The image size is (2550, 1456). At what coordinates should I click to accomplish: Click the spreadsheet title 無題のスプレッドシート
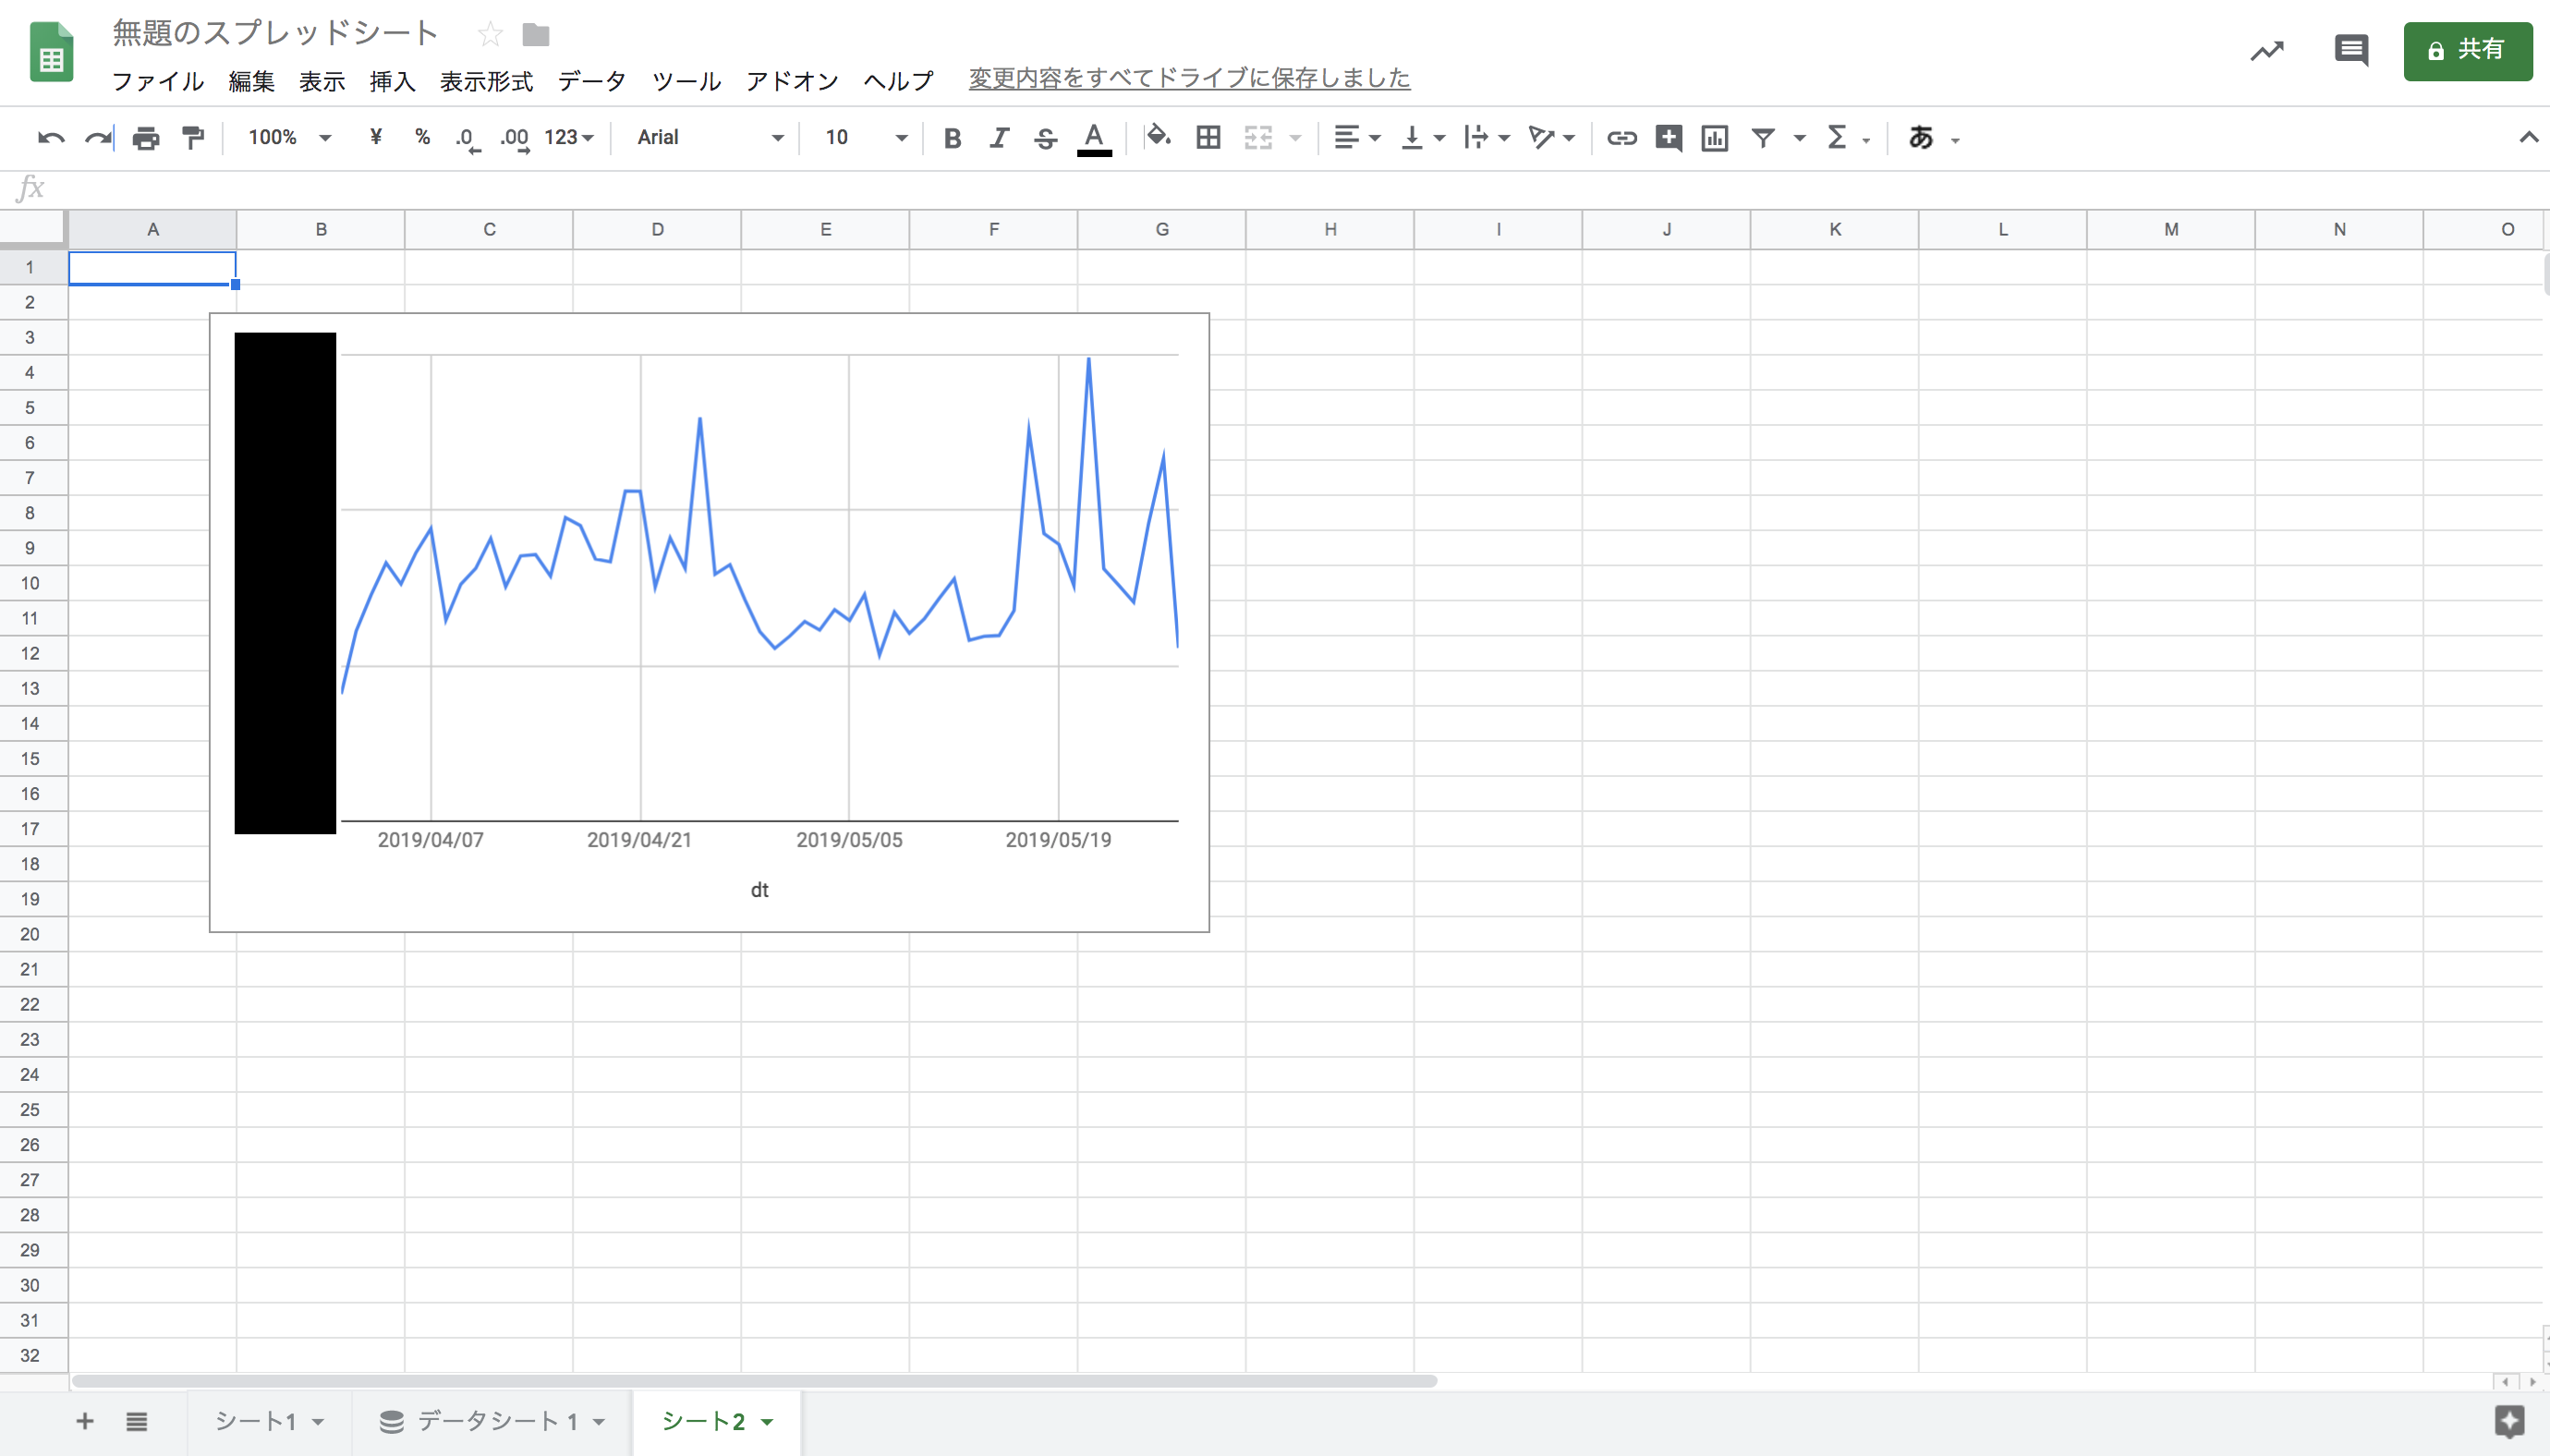click(x=275, y=33)
